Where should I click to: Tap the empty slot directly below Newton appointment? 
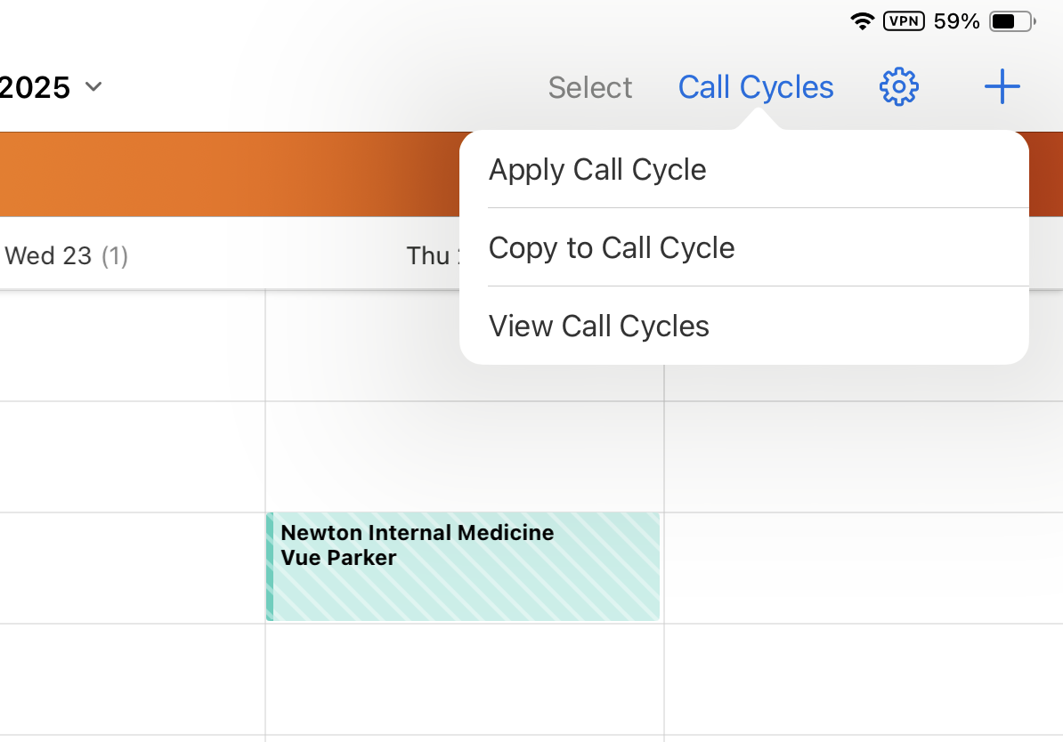pos(463,679)
